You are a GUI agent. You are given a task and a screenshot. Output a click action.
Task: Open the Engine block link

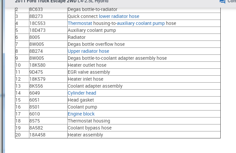point(81,114)
